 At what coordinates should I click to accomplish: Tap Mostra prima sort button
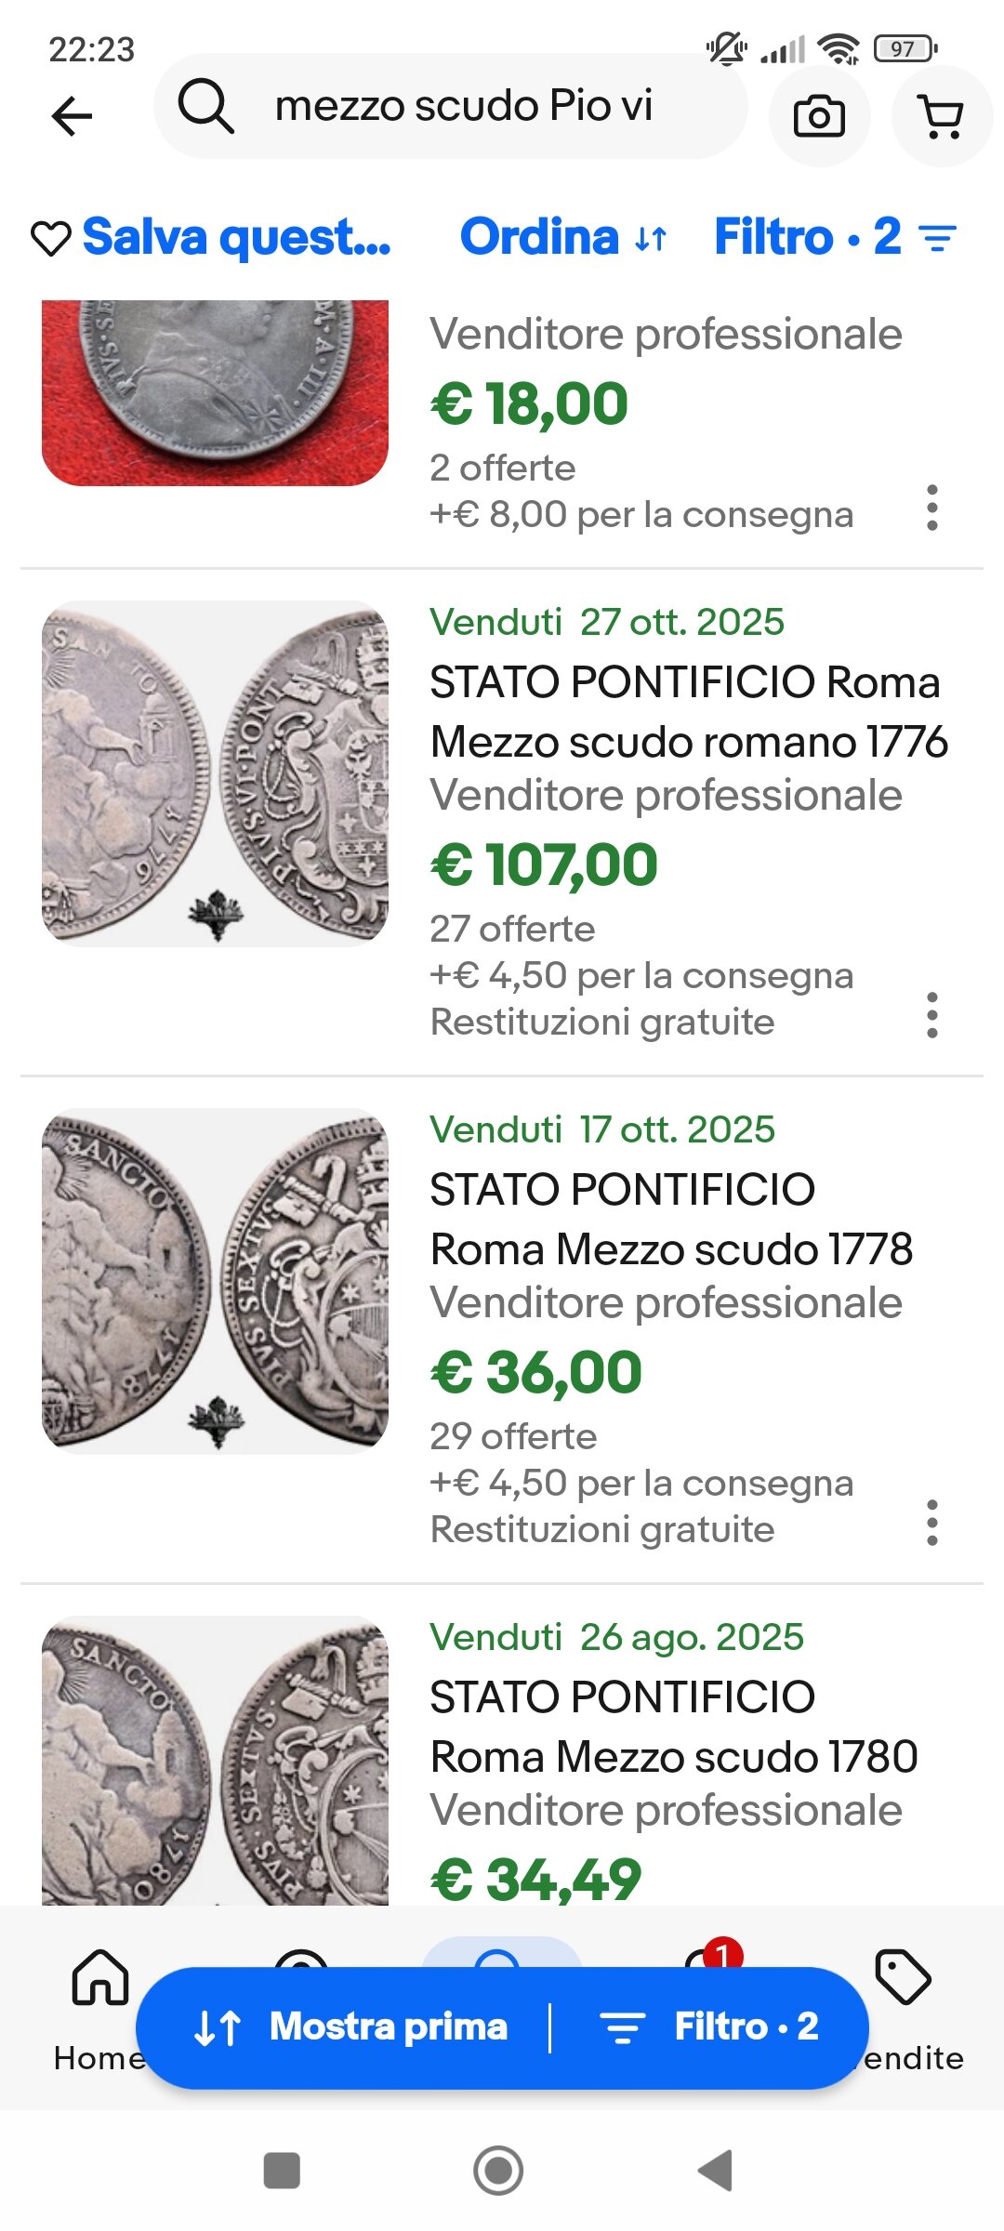pos(350,2027)
